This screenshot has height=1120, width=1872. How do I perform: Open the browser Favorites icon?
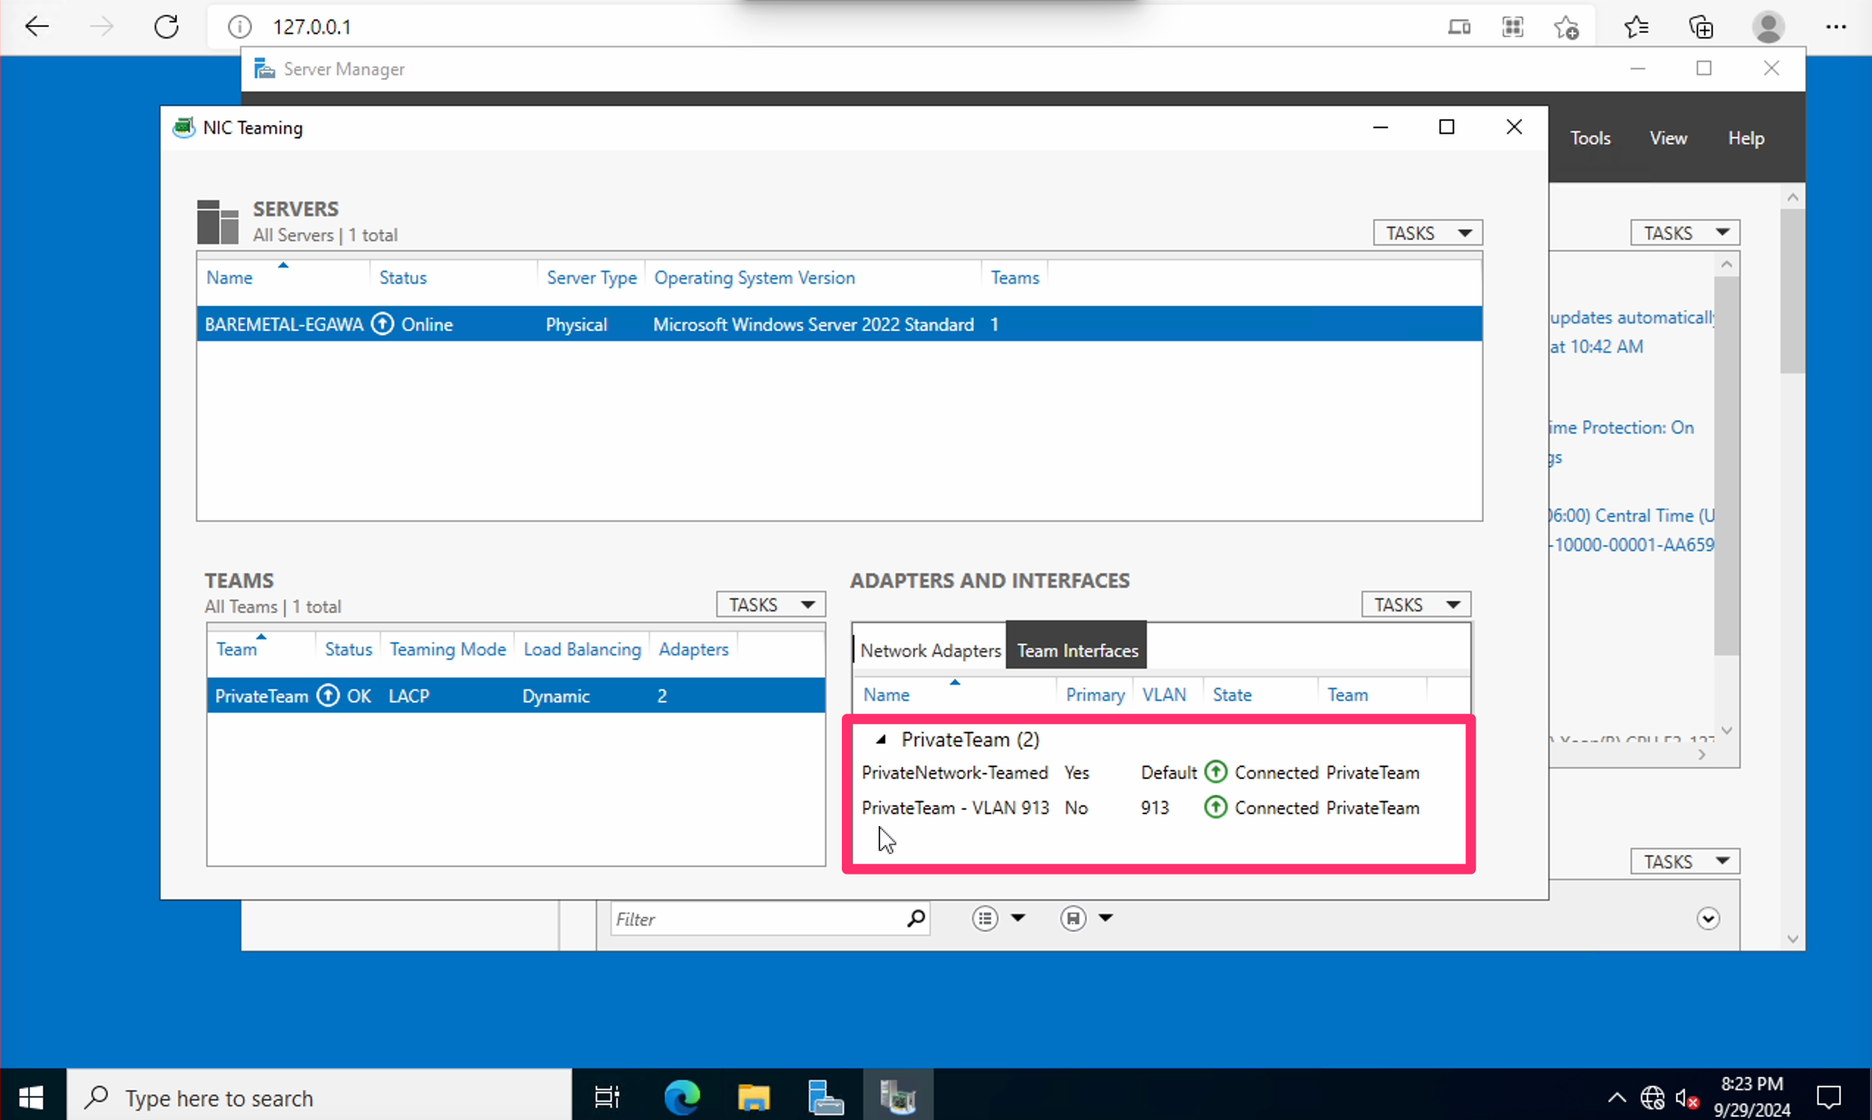1635,27
